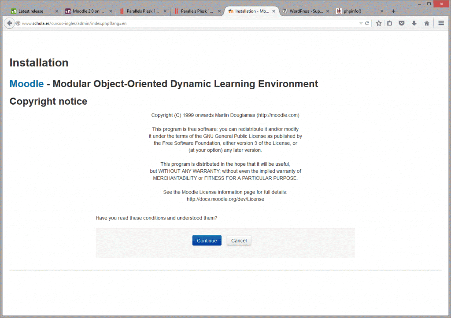Select the Installation - Mo... tab
451x318 pixels.
coord(251,11)
